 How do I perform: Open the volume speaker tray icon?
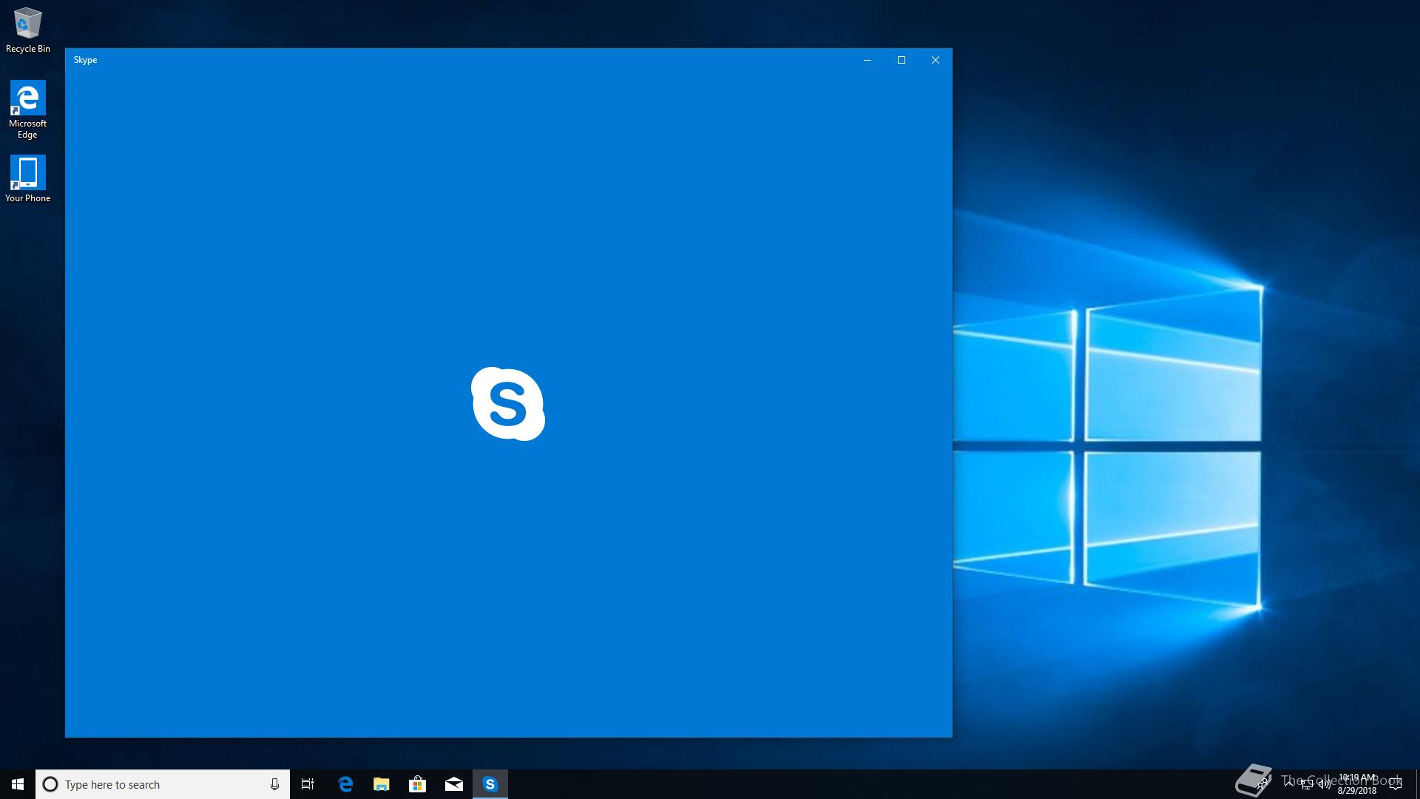click(1324, 784)
